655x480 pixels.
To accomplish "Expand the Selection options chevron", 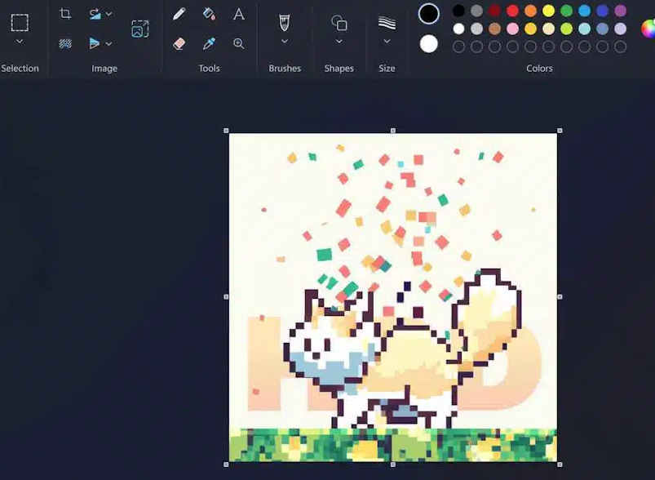I will coord(20,42).
